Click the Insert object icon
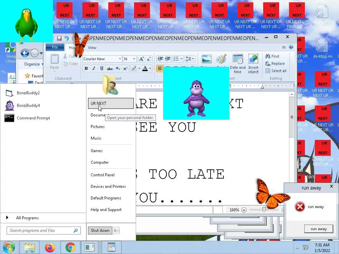Image resolution: width=339 pixels, height=254 pixels. click(253, 59)
